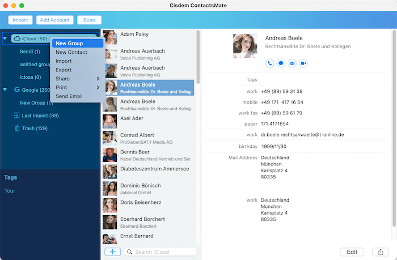The height and width of the screenshot is (260, 397).
Task: Click the Google G logo in sidebar
Action: (17, 89)
